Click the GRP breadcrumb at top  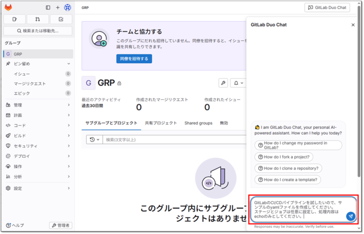(85, 8)
